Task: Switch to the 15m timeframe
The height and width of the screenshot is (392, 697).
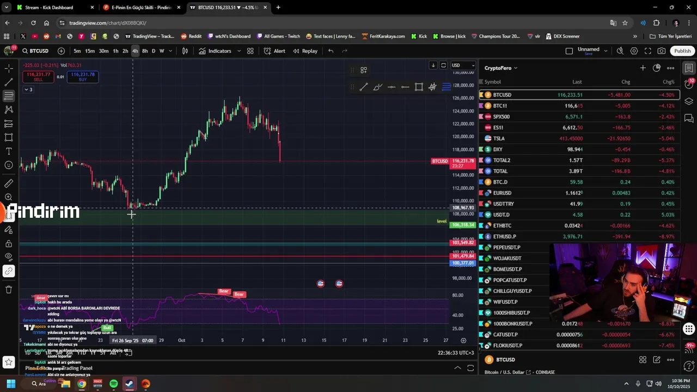Action: click(x=90, y=51)
